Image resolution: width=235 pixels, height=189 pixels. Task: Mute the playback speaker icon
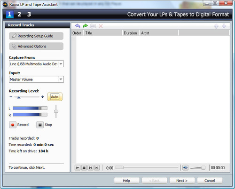[185, 168]
